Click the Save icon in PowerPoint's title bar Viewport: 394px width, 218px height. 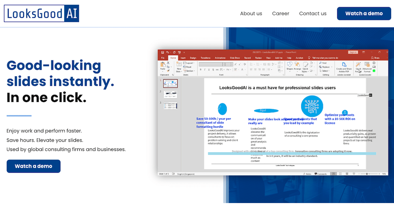tap(163, 52)
